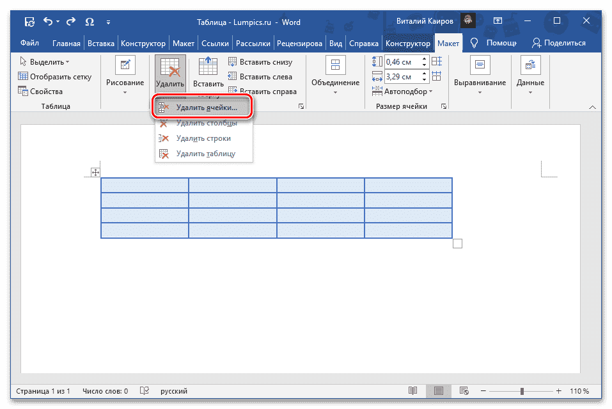Click the Вставить слева insert icon
Viewport: 612px width, 409px height.
tap(232, 76)
